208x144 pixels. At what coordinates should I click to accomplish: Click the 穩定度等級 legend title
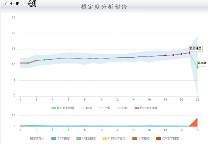[37, 138]
